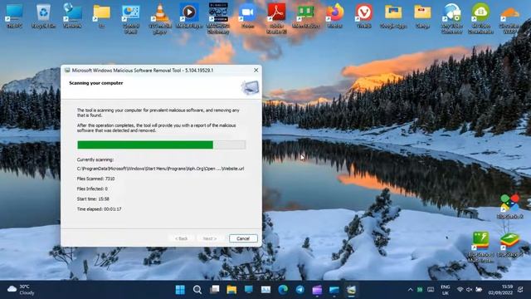Open the Recycle Bin desktop icon
Viewport: 531px width, 299px height.
click(x=43, y=17)
